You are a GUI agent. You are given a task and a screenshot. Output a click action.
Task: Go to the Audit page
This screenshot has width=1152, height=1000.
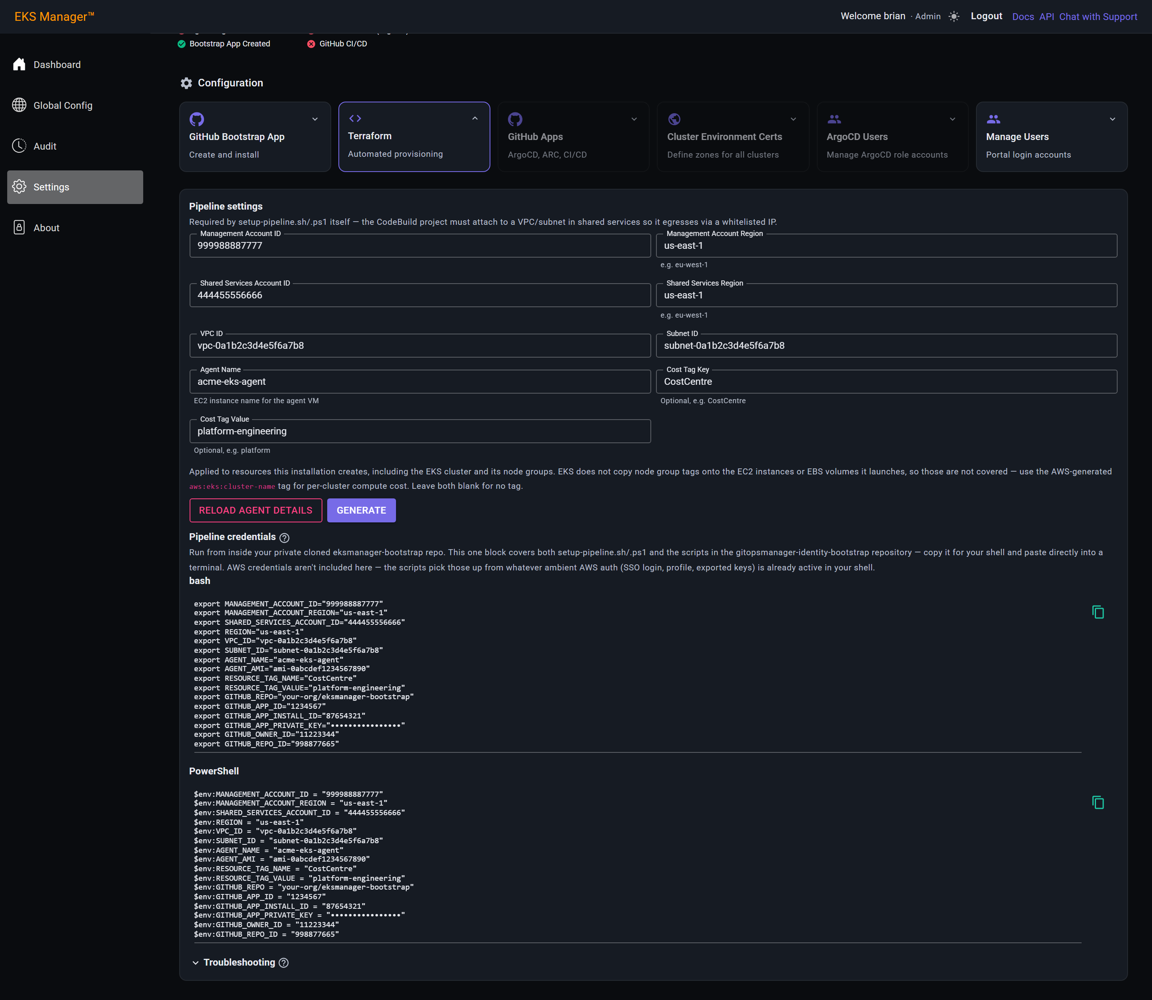click(75, 146)
